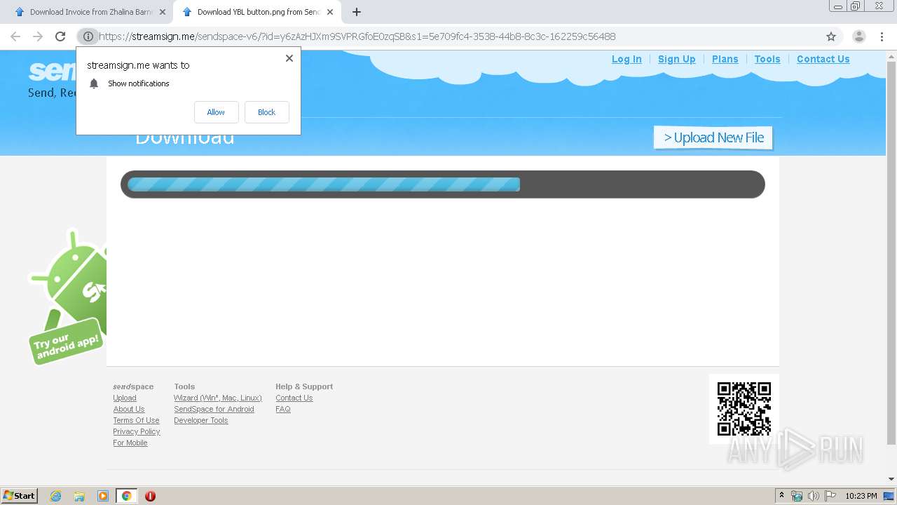Open the For Mobile link

[130, 443]
